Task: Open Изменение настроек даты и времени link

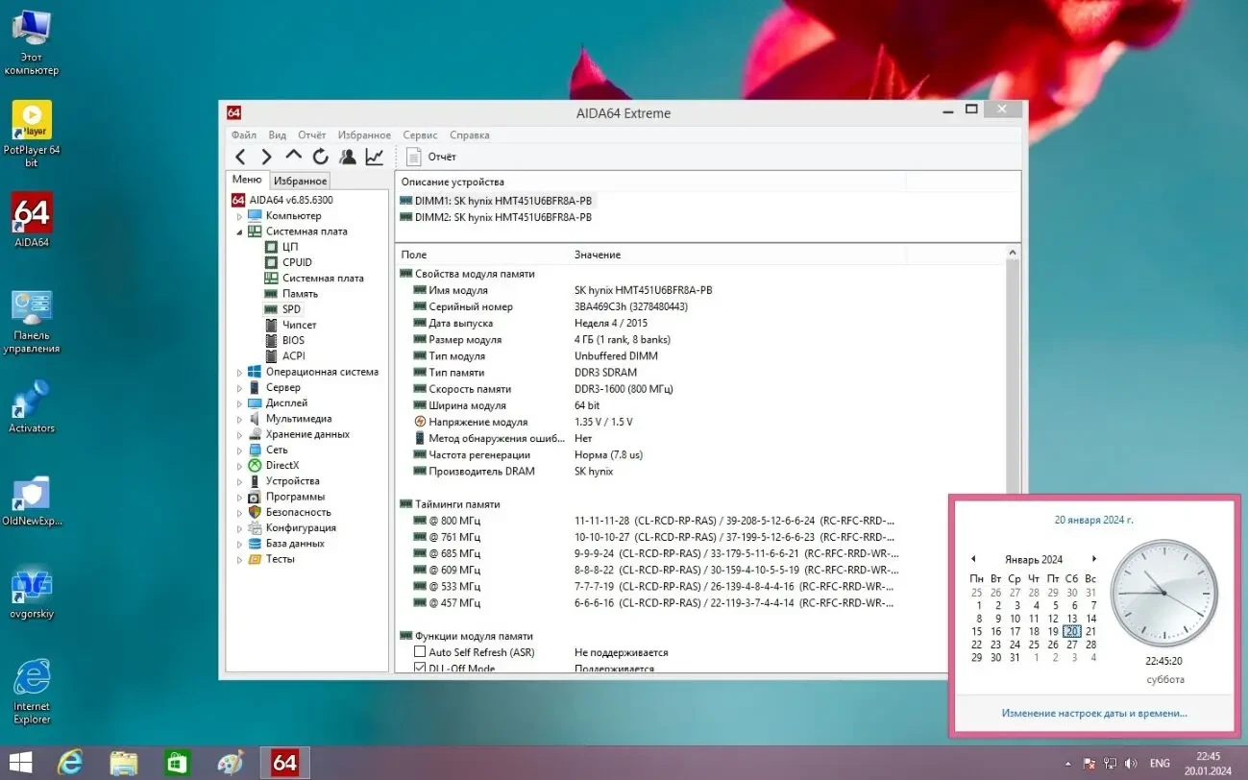Action: point(1094,713)
